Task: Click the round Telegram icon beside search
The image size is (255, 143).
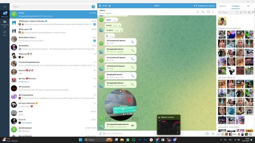Action: (x=93, y=7)
